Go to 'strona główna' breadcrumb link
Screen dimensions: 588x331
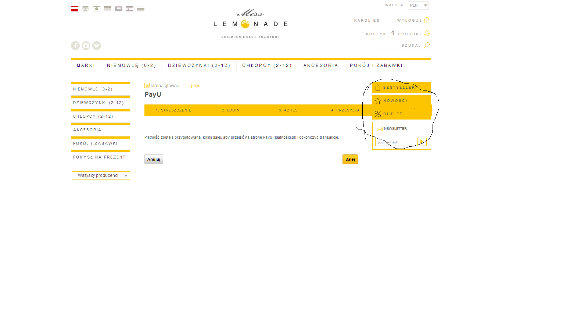point(165,86)
